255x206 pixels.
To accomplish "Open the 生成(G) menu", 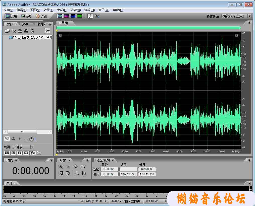I will tap(62, 10).
